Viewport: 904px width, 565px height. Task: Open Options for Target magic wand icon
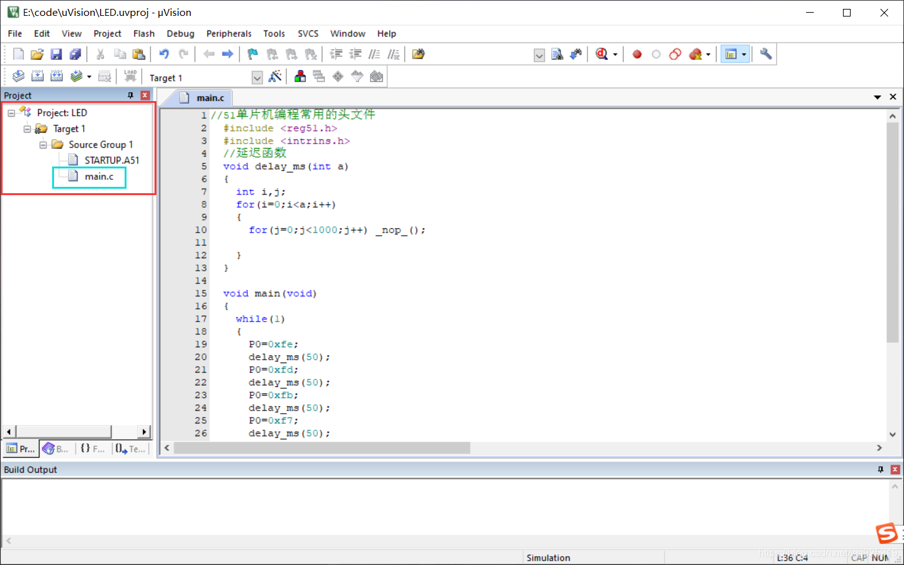(x=275, y=77)
